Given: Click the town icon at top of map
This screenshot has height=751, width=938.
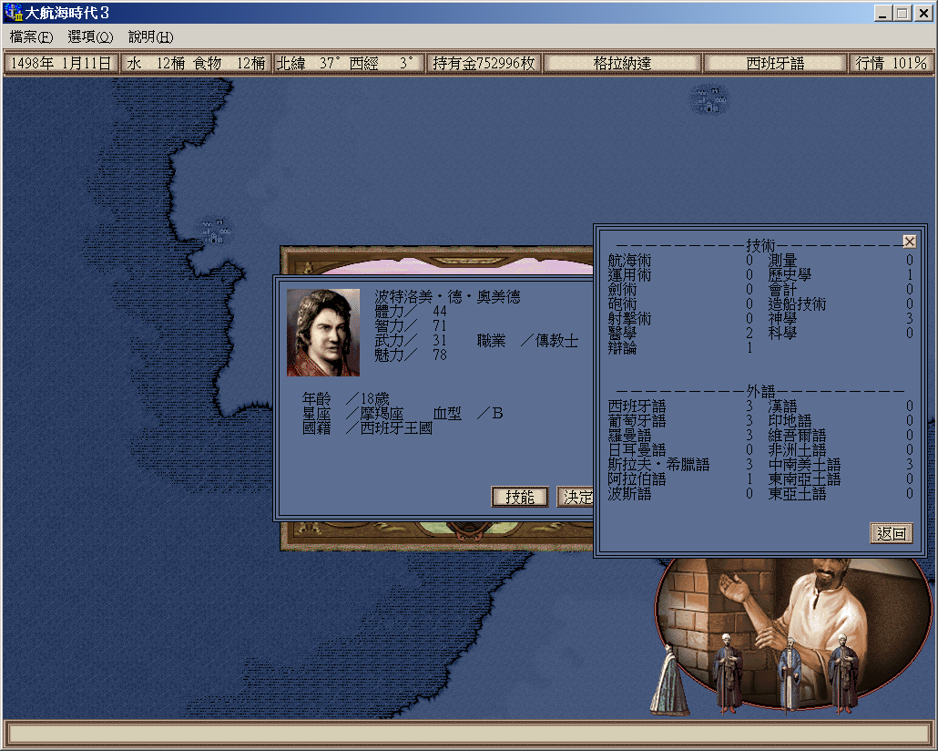Looking at the screenshot, I should [709, 99].
